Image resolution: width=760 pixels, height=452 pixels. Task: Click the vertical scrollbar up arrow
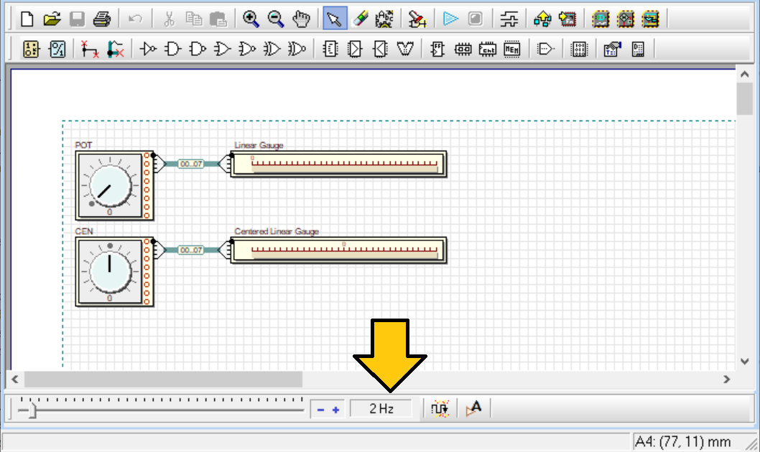pyautogui.click(x=744, y=74)
